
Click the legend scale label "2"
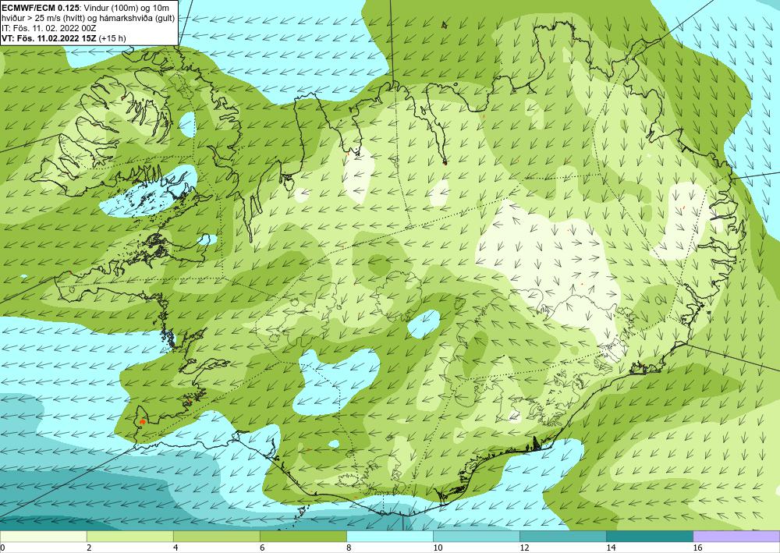(90, 548)
